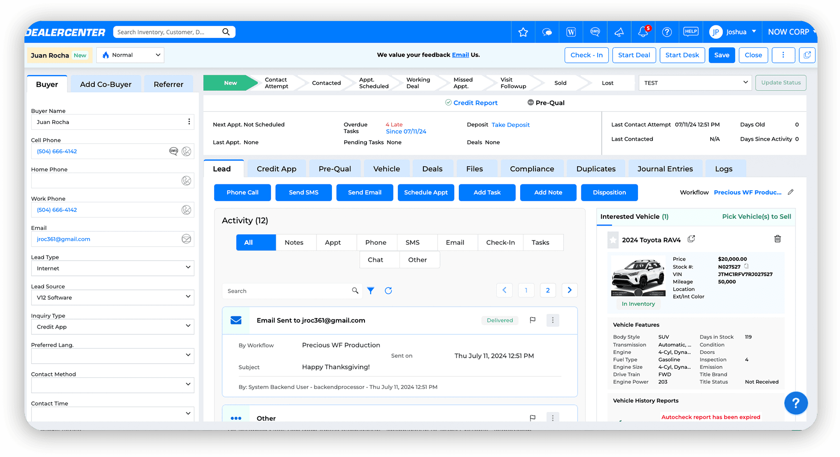Click the megaphone announcements icon
Screen dimensions: 840x457
tap(619, 32)
